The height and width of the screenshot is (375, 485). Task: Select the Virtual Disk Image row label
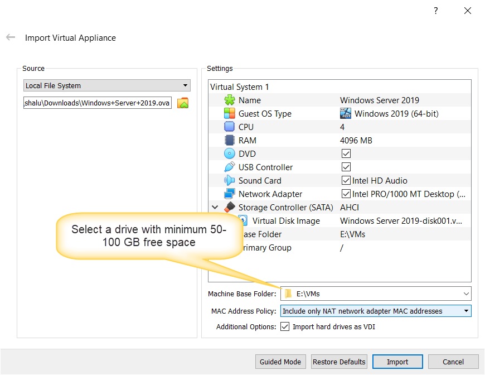coord(286,221)
